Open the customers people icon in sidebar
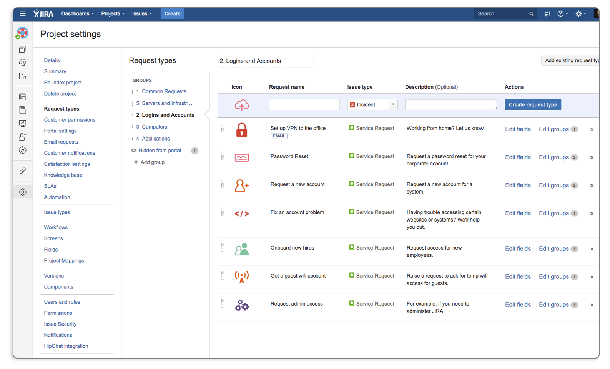 (x=23, y=63)
